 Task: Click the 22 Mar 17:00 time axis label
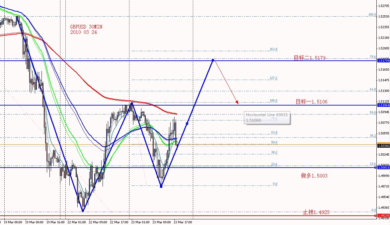(x=119, y=222)
